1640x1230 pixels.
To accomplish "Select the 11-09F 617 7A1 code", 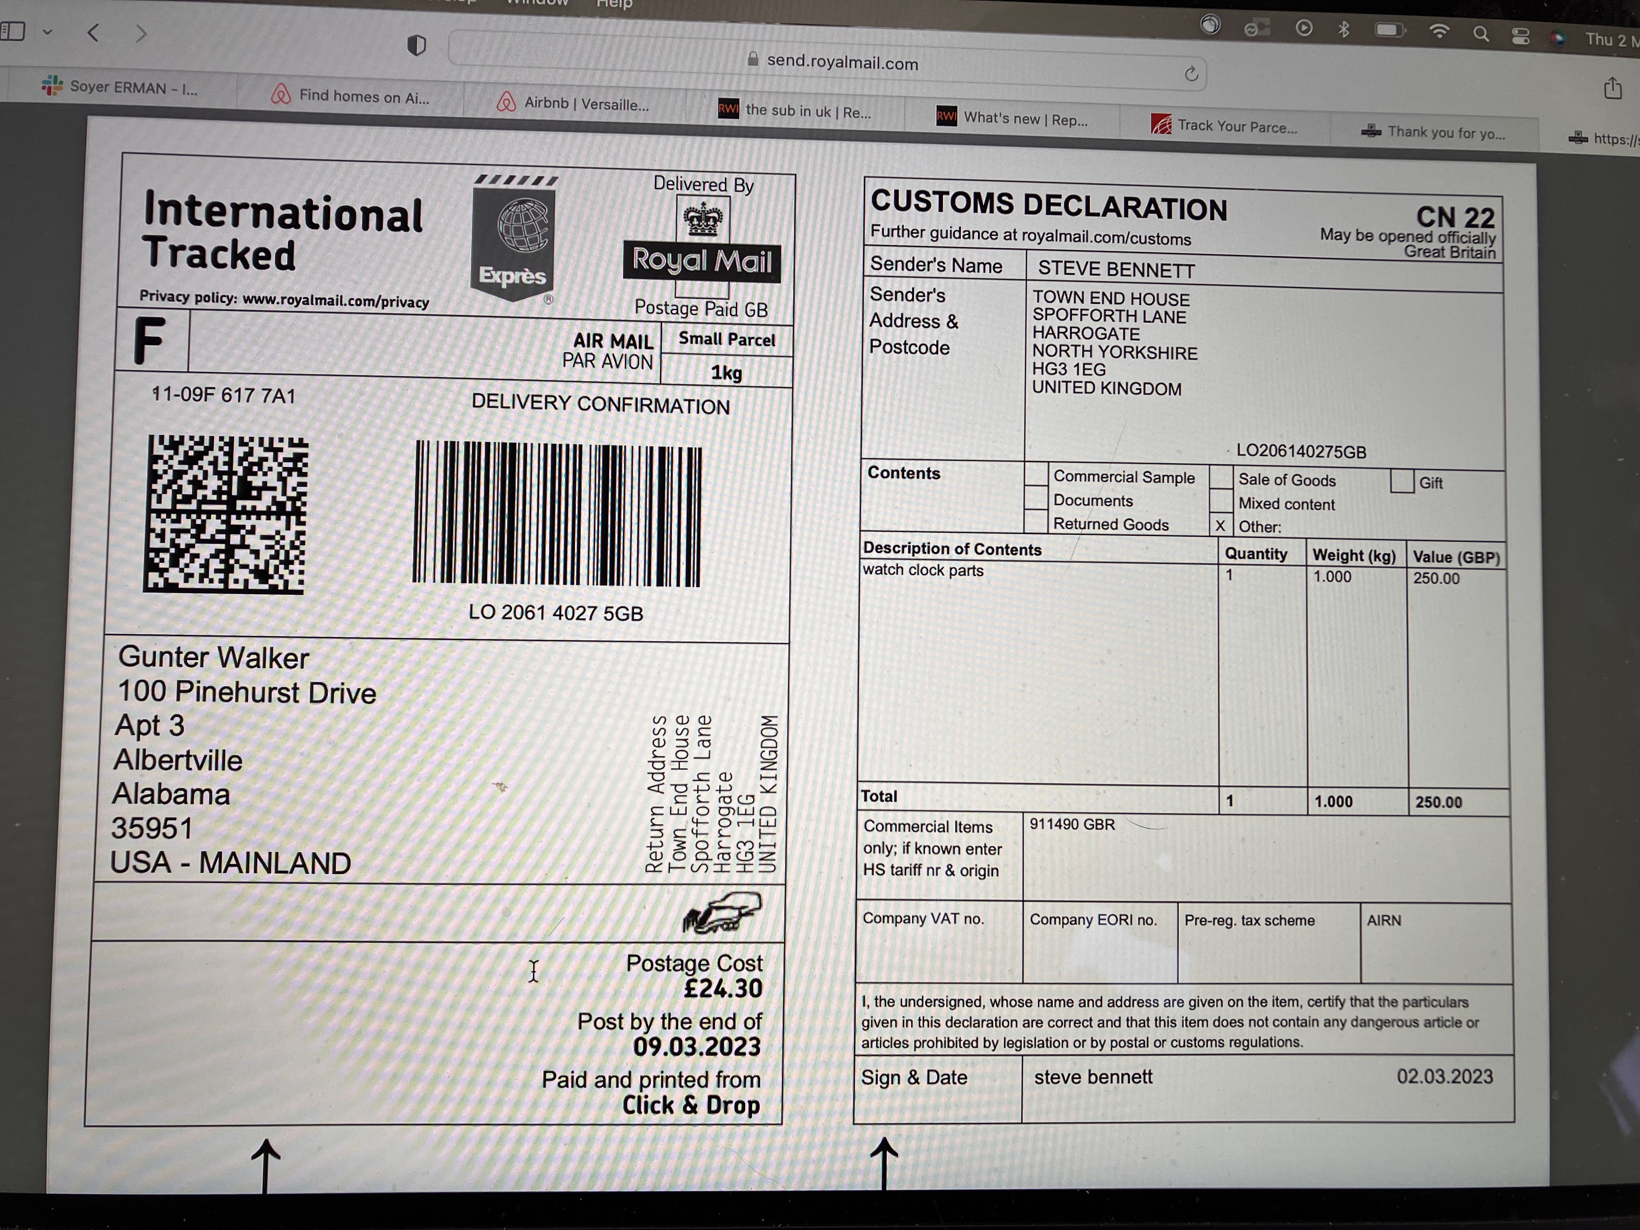I will tap(224, 395).
